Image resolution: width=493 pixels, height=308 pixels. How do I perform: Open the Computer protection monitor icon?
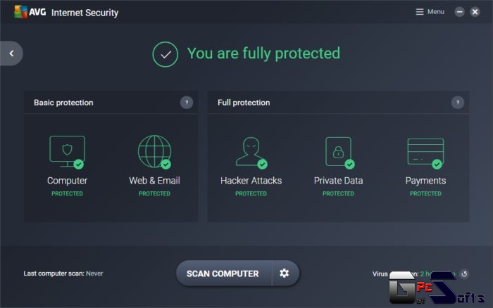67,152
